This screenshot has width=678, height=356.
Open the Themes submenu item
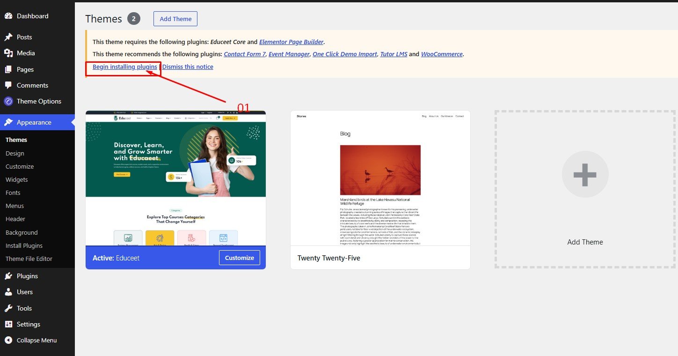pos(16,140)
